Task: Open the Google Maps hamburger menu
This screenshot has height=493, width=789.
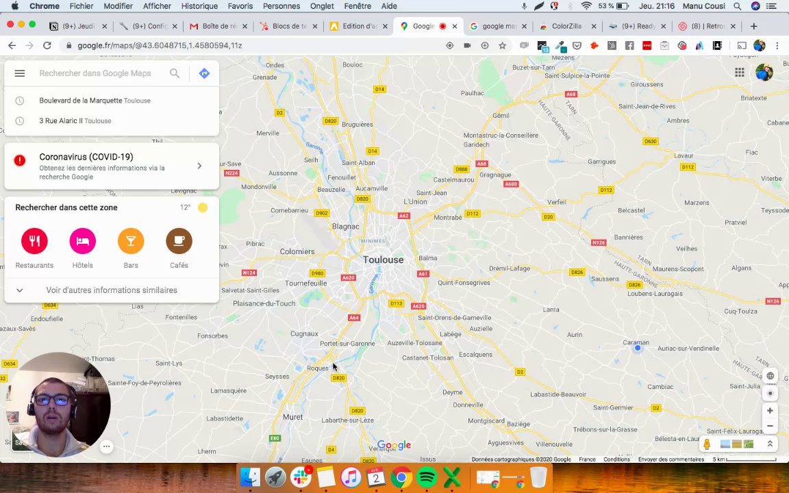Action: coord(20,73)
